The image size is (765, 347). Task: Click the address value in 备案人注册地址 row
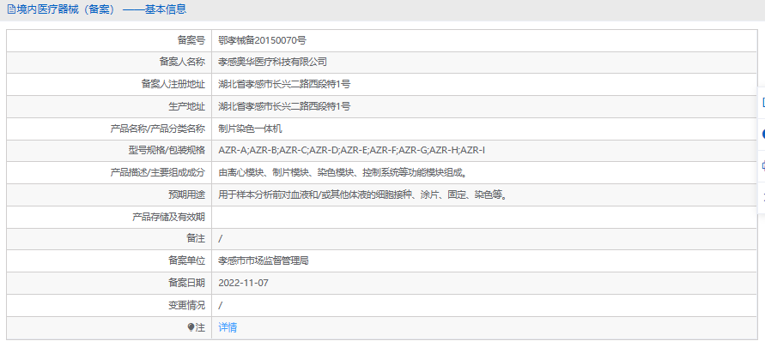tap(284, 84)
